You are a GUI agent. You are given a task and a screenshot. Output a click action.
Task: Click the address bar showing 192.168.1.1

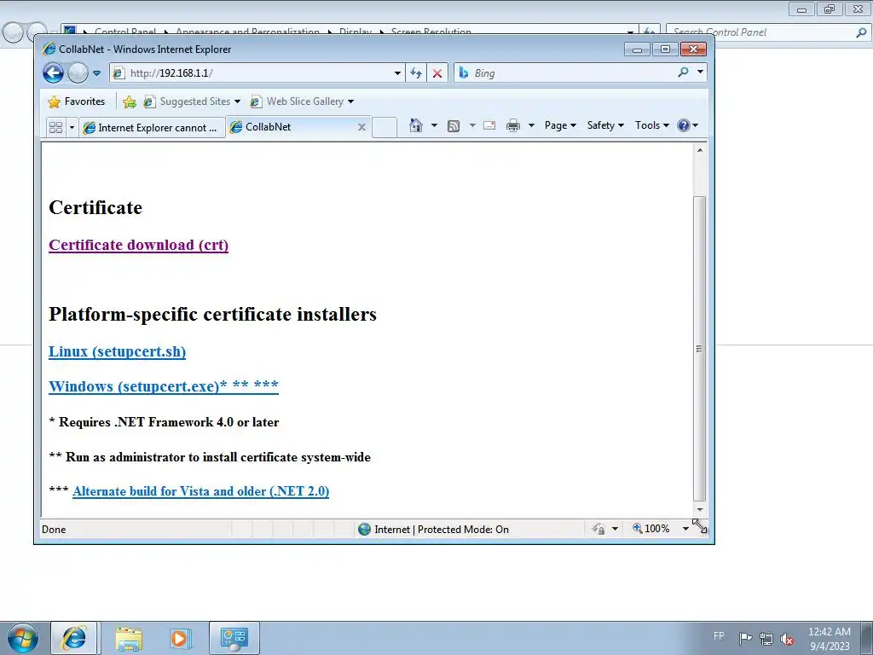click(251, 73)
